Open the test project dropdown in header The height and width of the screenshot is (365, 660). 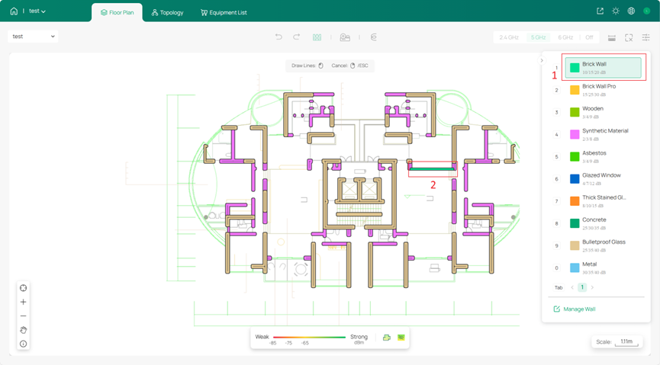pyautogui.click(x=37, y=11)
